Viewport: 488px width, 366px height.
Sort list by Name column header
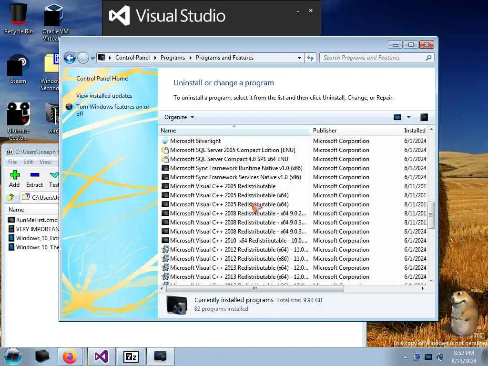click(x=234, y=131)
